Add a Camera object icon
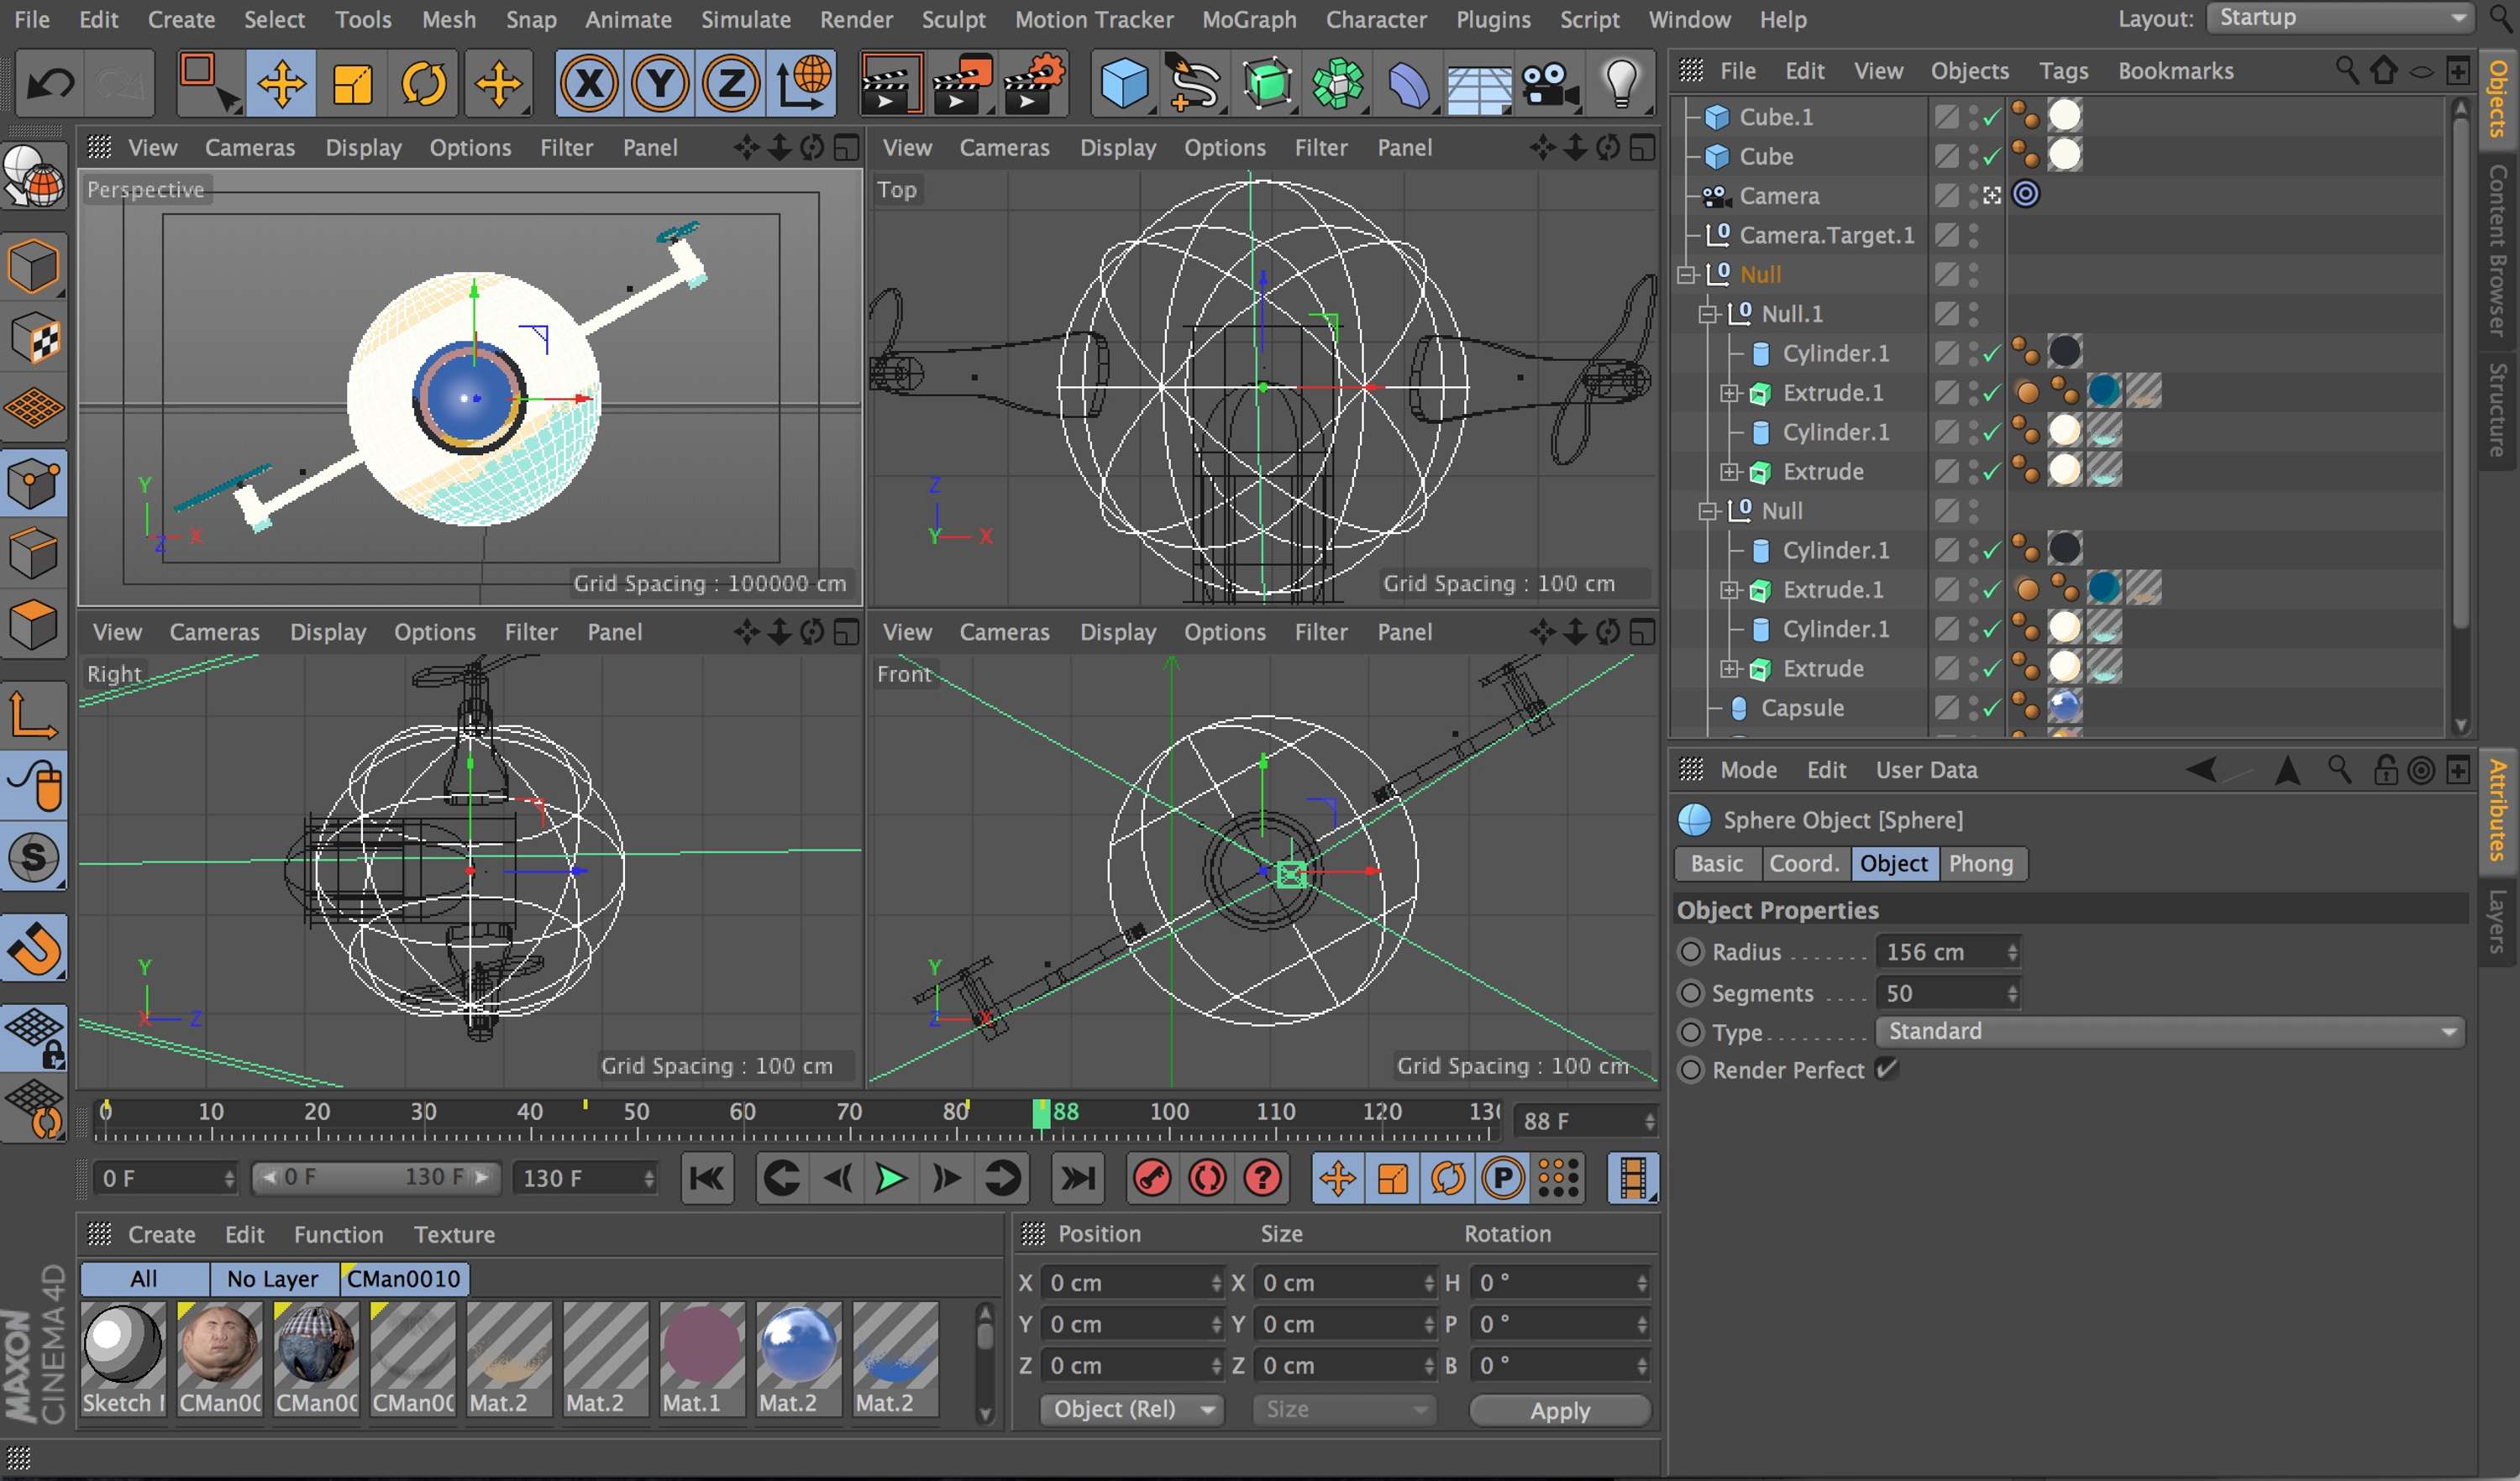This screenshot has height=1481, width=2520. 1550,84
